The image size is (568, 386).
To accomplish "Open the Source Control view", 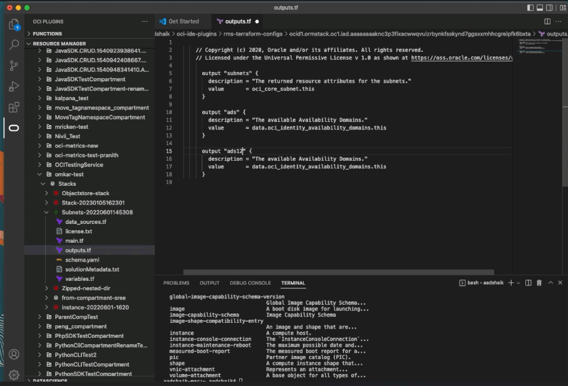I will [x=13, y=66].
